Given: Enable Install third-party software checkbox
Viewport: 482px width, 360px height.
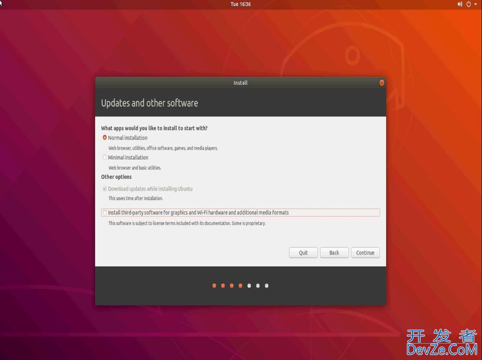Looking at the screenshot, I should tap(105, 213).
